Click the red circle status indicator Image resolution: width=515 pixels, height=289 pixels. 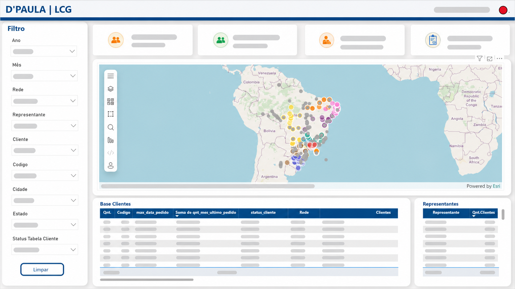click(x=503, y=10)
